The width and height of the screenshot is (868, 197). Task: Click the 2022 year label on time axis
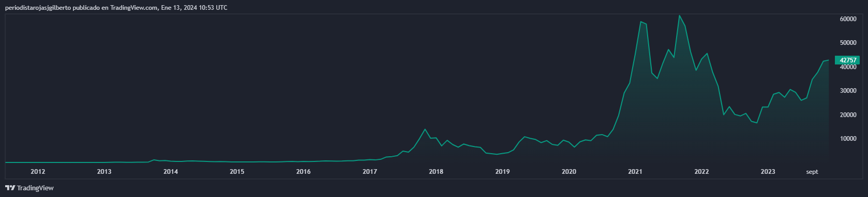pos(701,172)
